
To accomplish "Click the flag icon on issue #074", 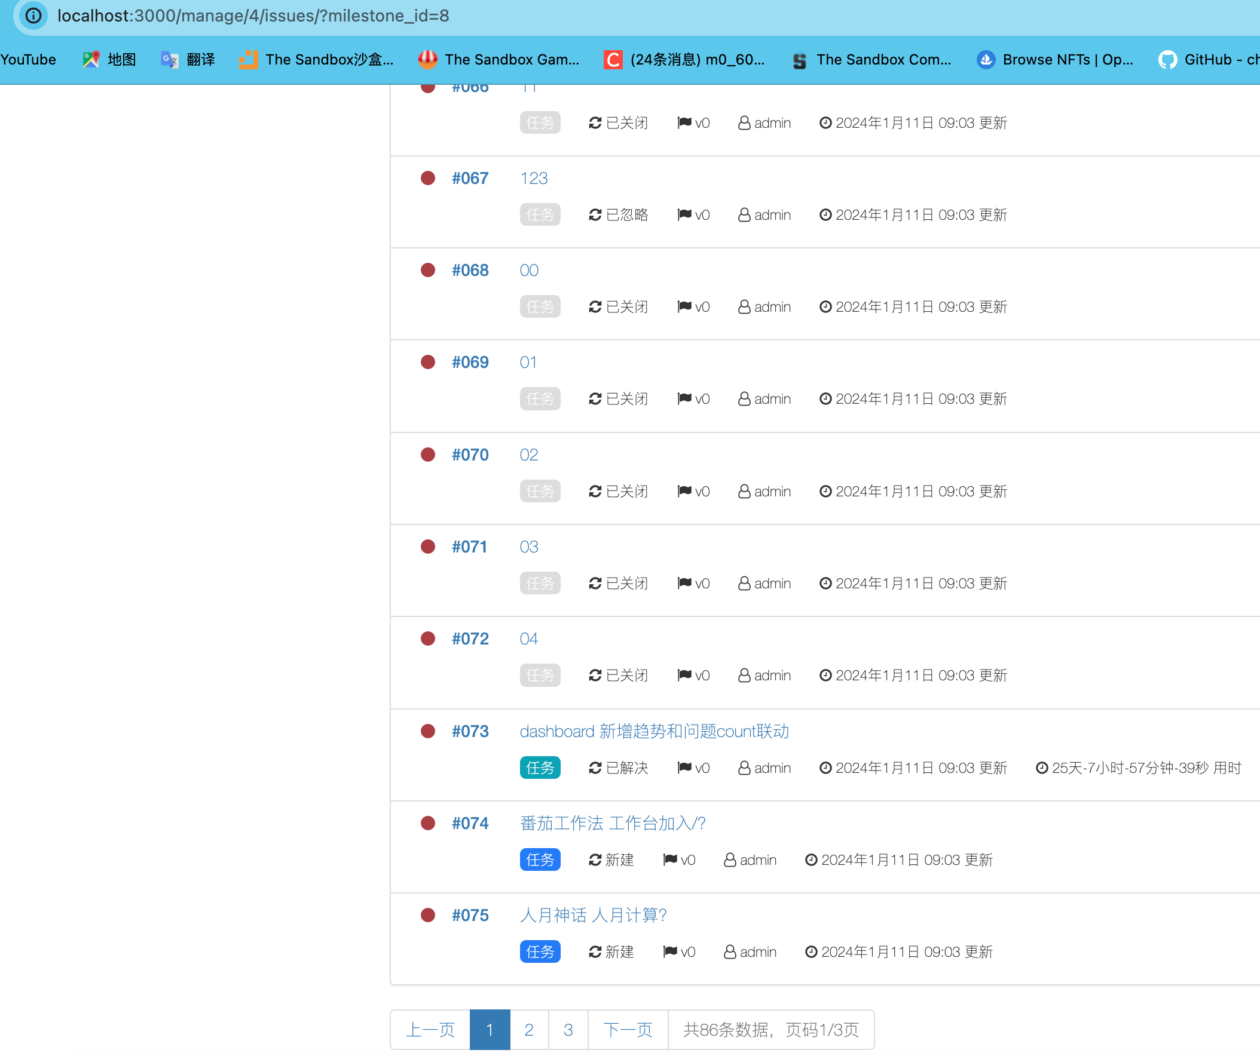I will click(670, 860).
